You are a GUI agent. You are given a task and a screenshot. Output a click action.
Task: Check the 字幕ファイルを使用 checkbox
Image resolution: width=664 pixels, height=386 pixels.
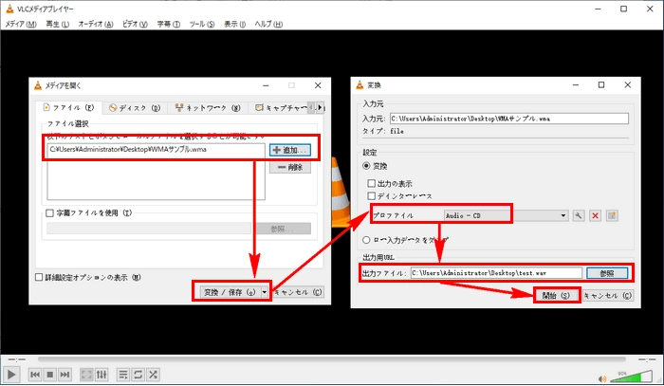point(50,213)
